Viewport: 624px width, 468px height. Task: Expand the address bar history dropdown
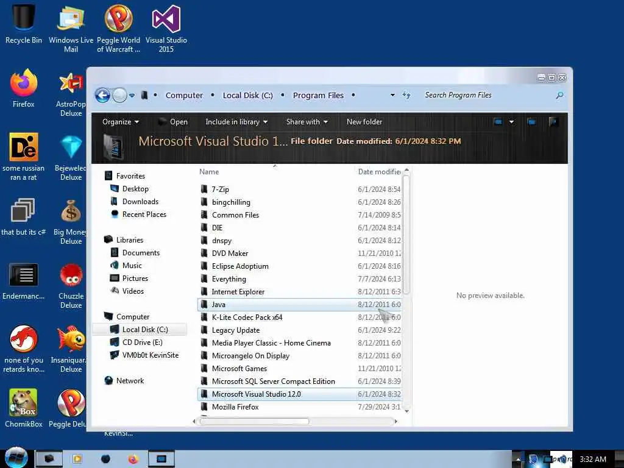pyautogui.click(x=393, y=95)
